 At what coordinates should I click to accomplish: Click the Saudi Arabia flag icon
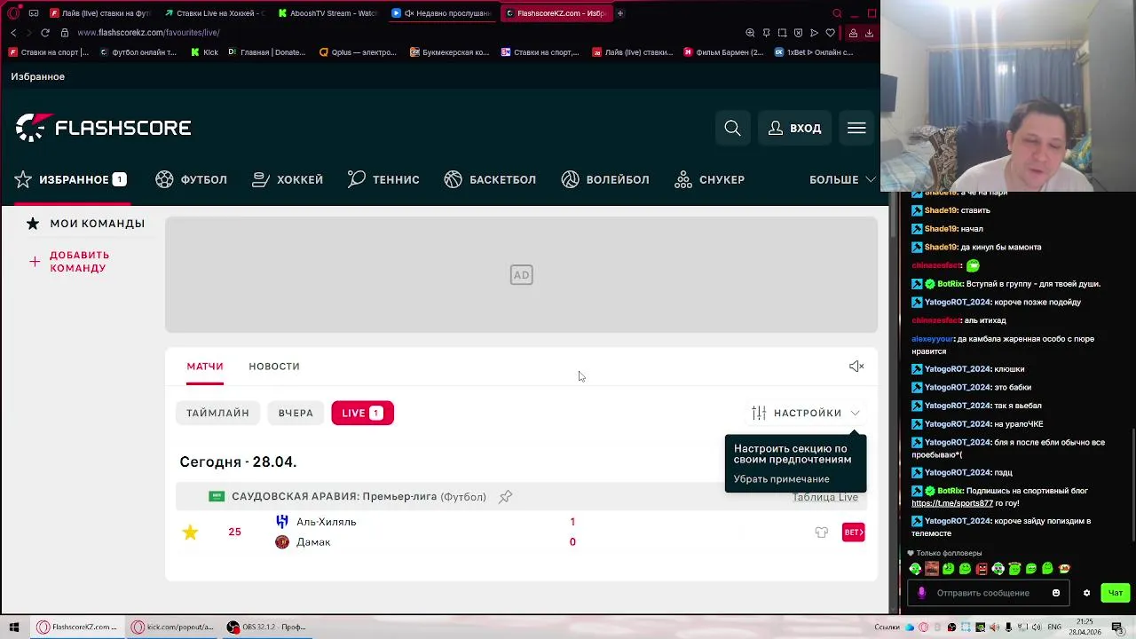click(x=217, y=496)
